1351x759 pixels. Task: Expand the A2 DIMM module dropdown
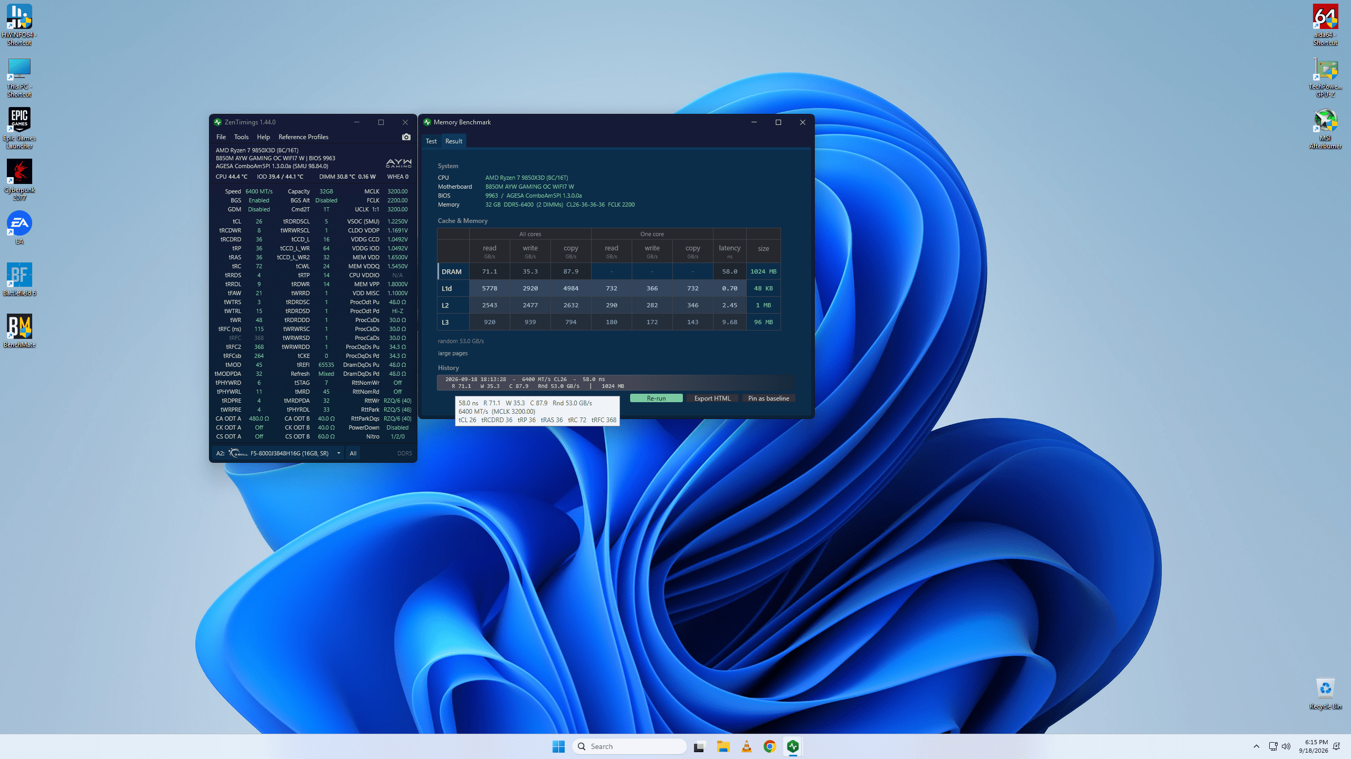pos(339,453)
